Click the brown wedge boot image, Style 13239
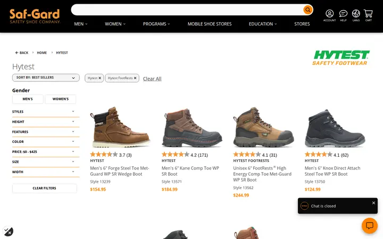 120,127
